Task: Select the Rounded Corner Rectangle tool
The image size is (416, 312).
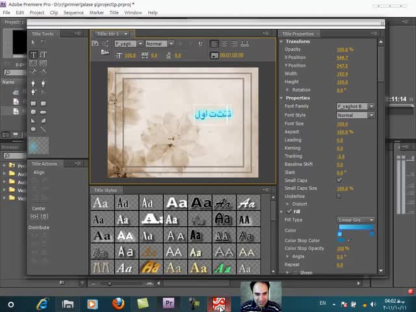Action: point(44,103)
